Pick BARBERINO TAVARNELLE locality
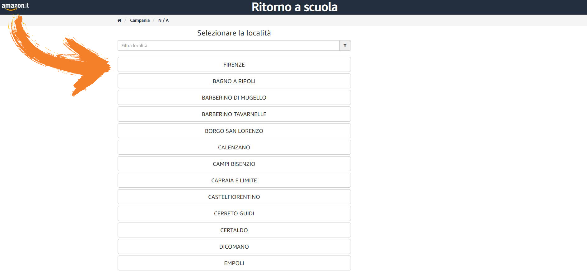587x272 pixels. pos(234,114)
